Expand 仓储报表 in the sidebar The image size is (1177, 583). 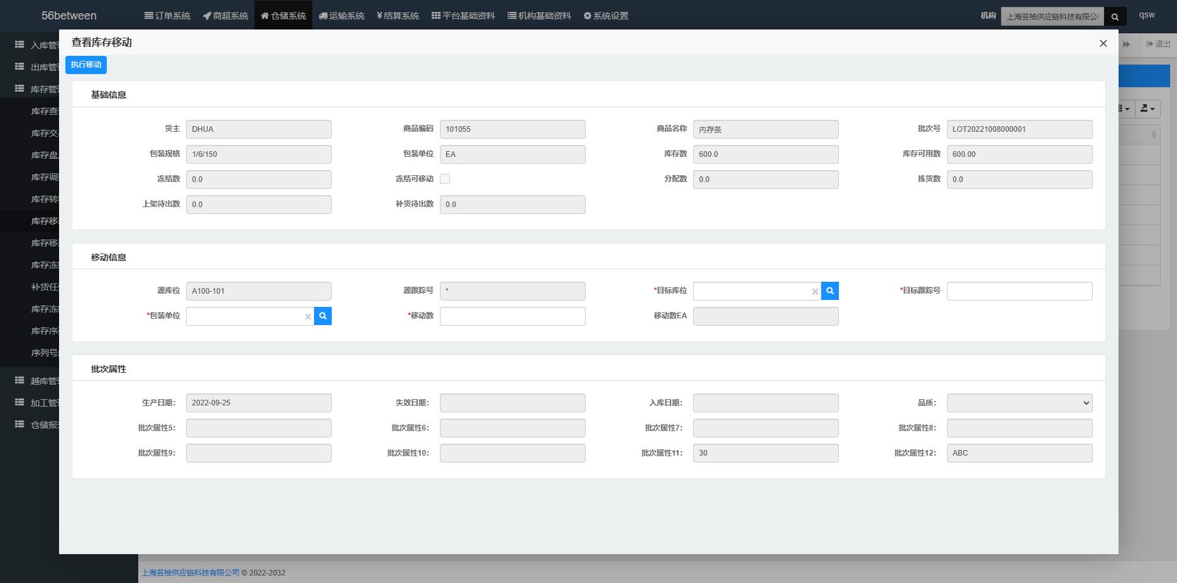tap(30, 425)
